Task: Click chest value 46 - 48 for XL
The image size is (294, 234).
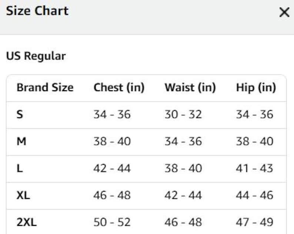Action: point(112,195)
